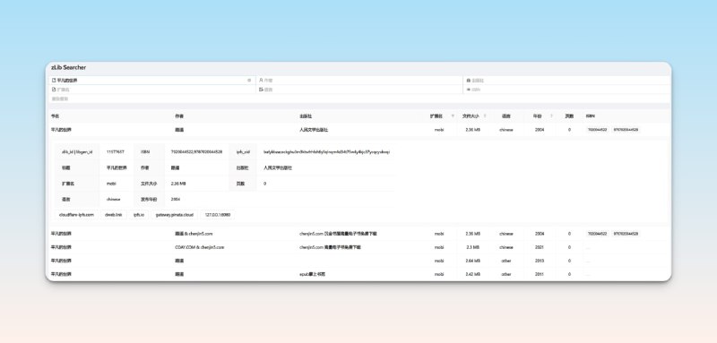Click the mobi extension value in details panel
717x343 pixels.
coord(111,184)
